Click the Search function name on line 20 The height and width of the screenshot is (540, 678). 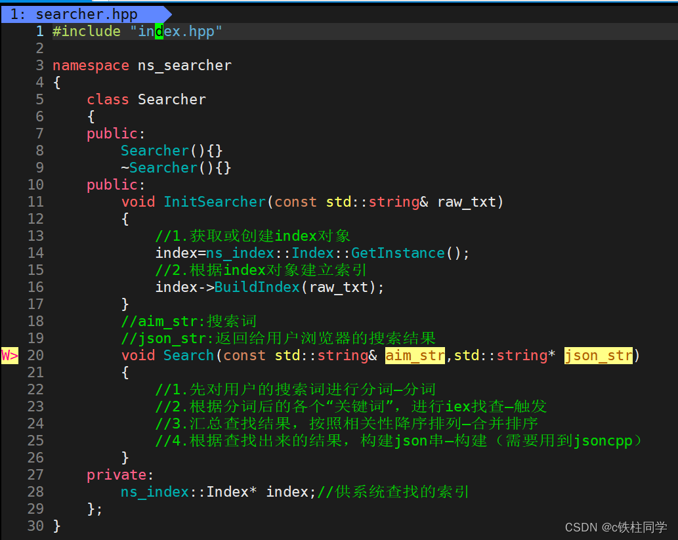coord(188,356)
